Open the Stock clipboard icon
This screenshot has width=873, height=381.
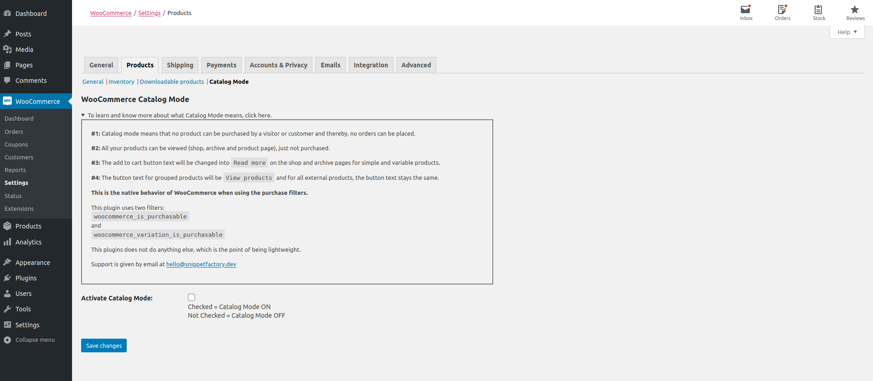818,10
